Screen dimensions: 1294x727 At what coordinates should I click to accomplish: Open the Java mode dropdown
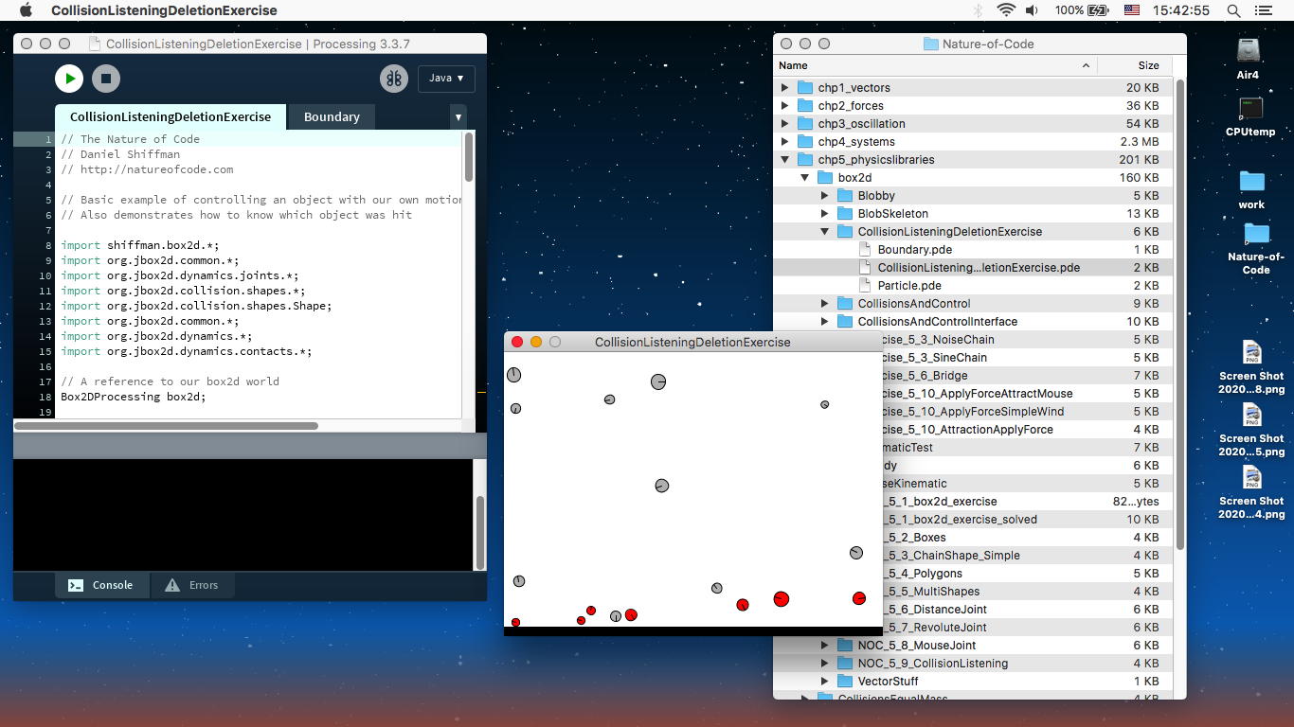(x=446, y=79)
